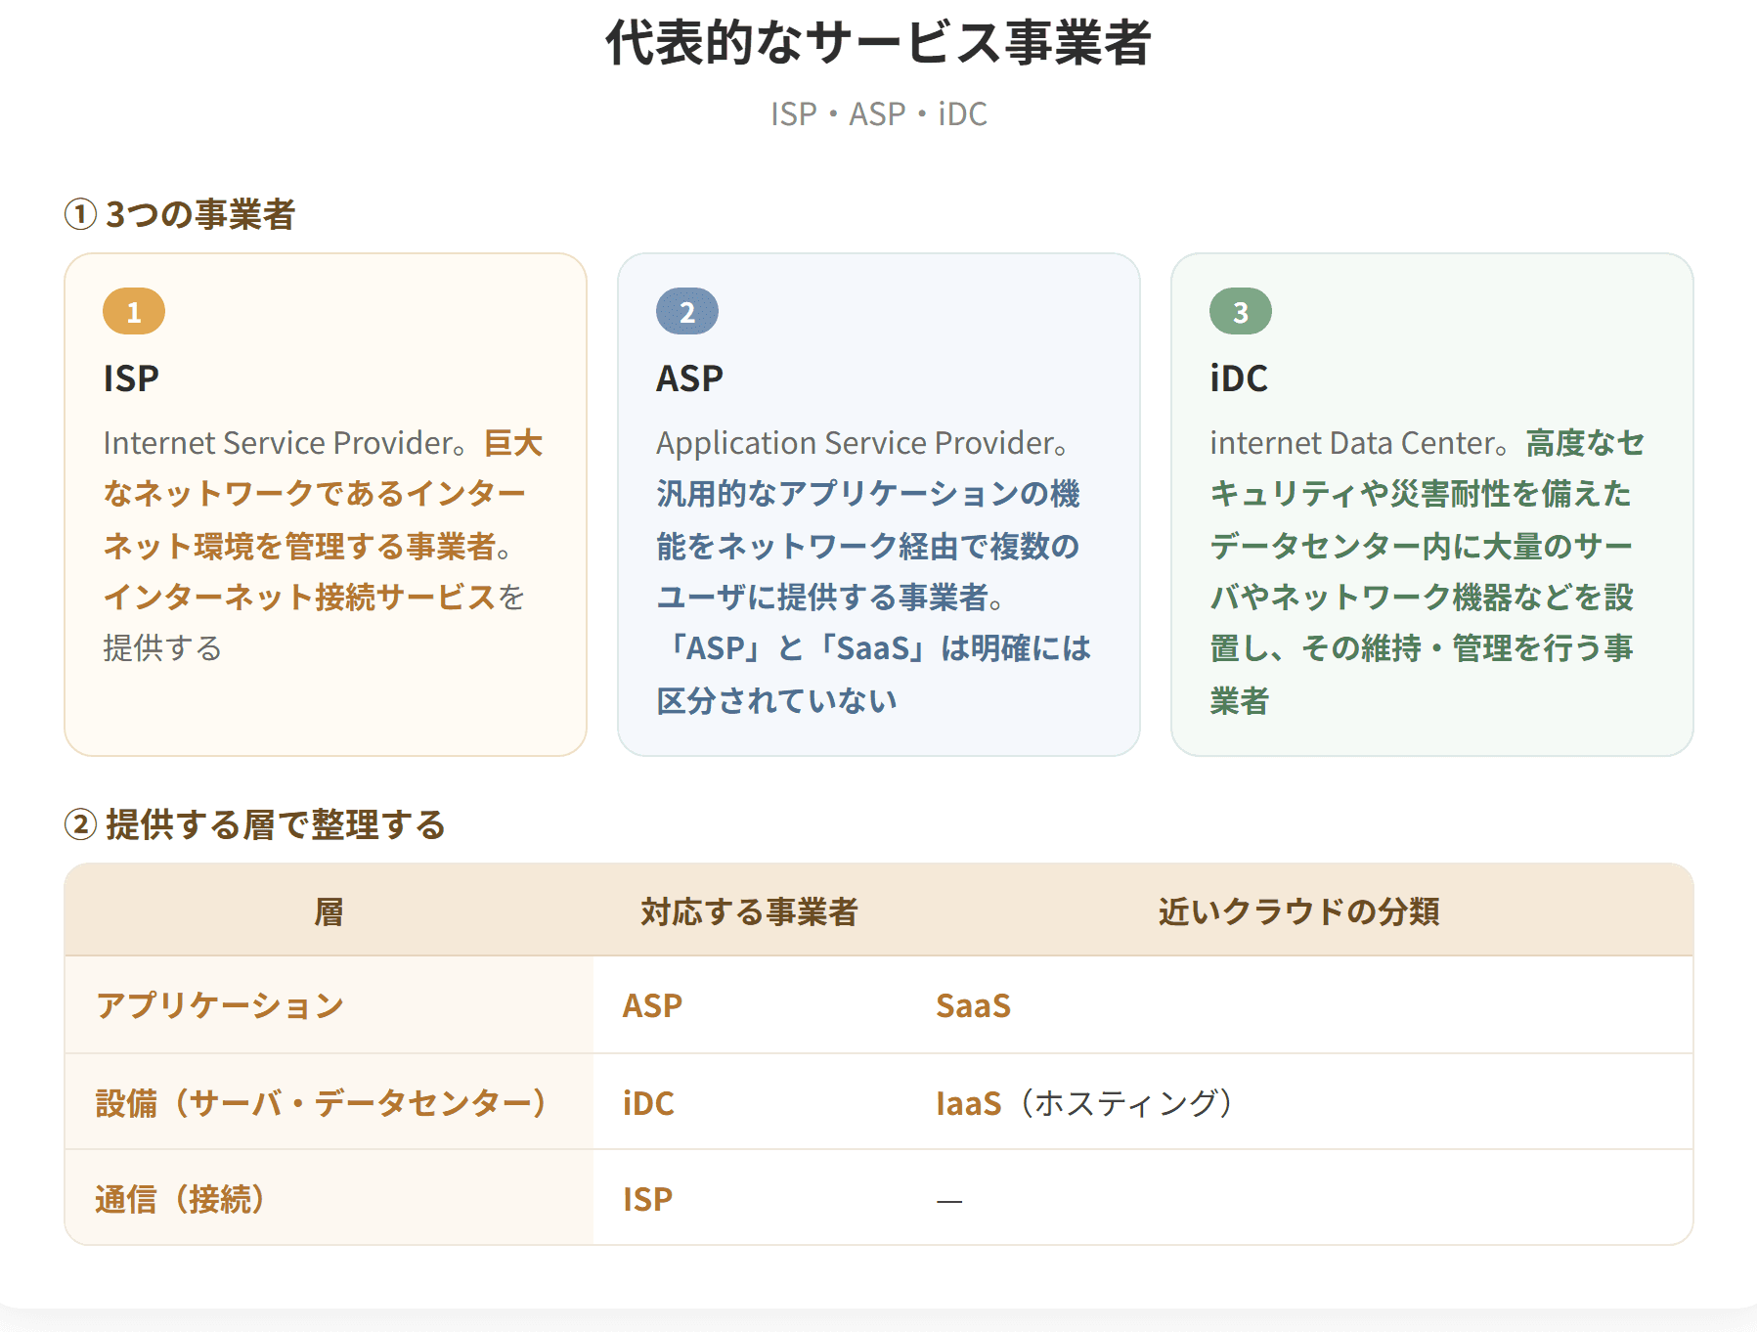Click the iDC card title
1757x1332 pixels.
1239,378
